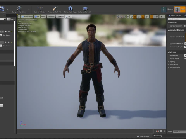Click second material row browse magnifier icon
Viewport: 186px width, 139px height.
[x=9, y=42]
